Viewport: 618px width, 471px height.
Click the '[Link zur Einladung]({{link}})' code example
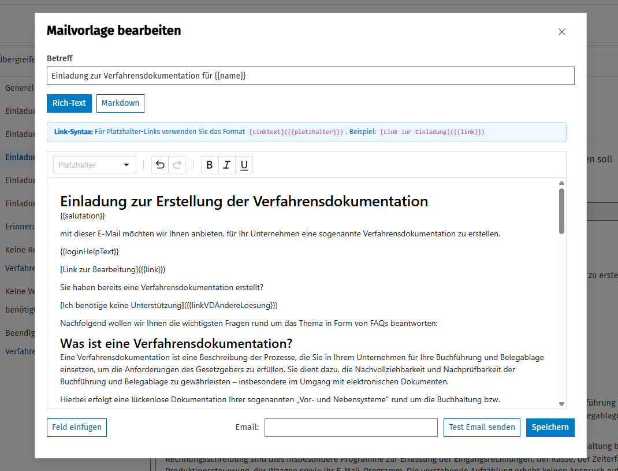[433, 132]
